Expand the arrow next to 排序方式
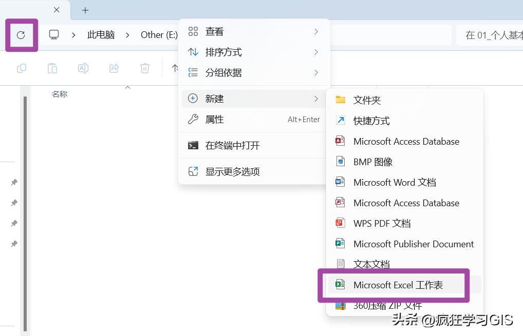This screenshot has width=523, height=336. click(316, 52)
